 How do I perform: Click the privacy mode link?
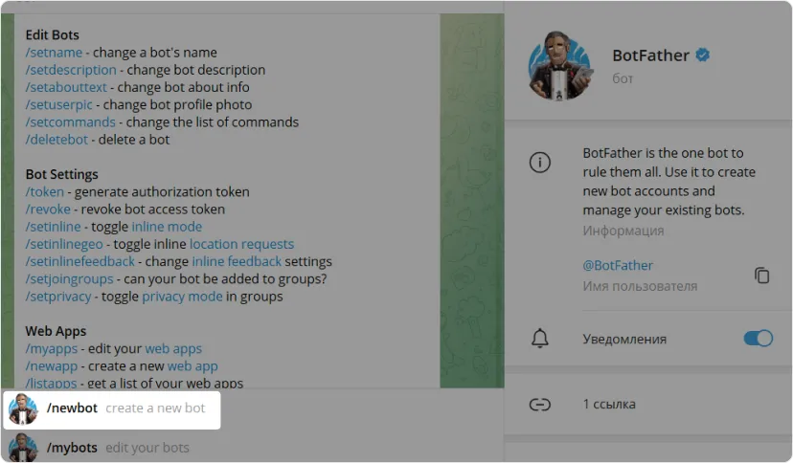[182, 297]
